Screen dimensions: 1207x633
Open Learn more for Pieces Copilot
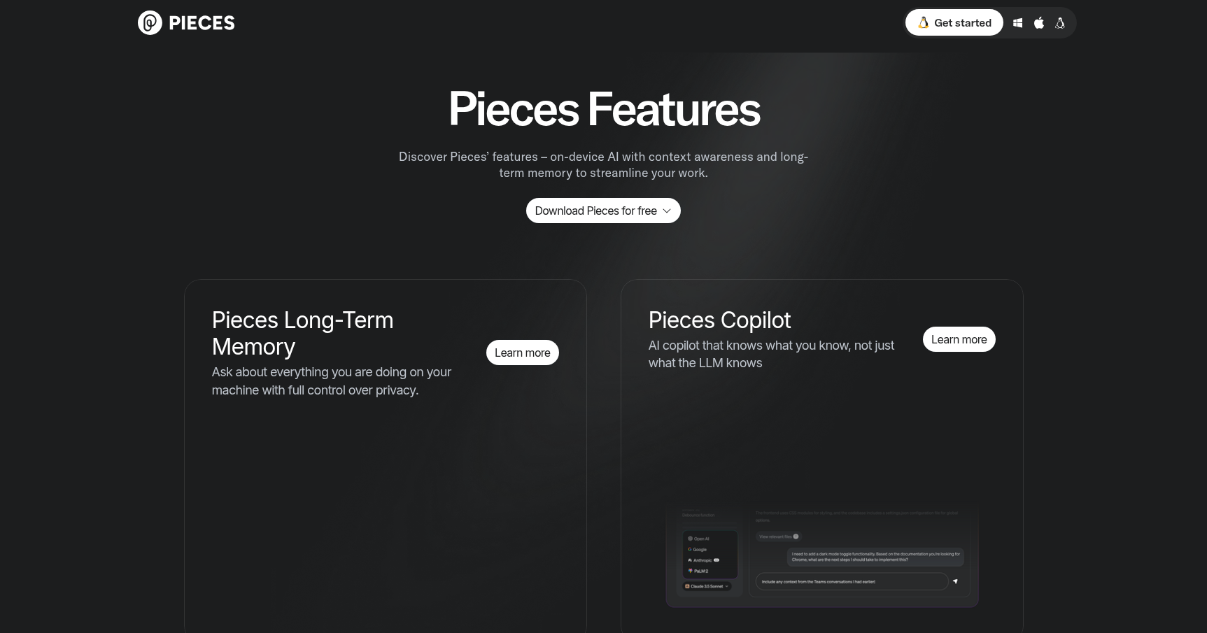pyautogui.click(x=959, y=339)
